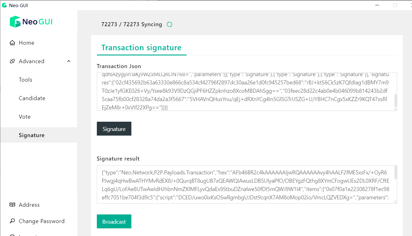Collapse the Advanced menu chevron
Viewport: 412px width, 236px height.
(69, 61)
